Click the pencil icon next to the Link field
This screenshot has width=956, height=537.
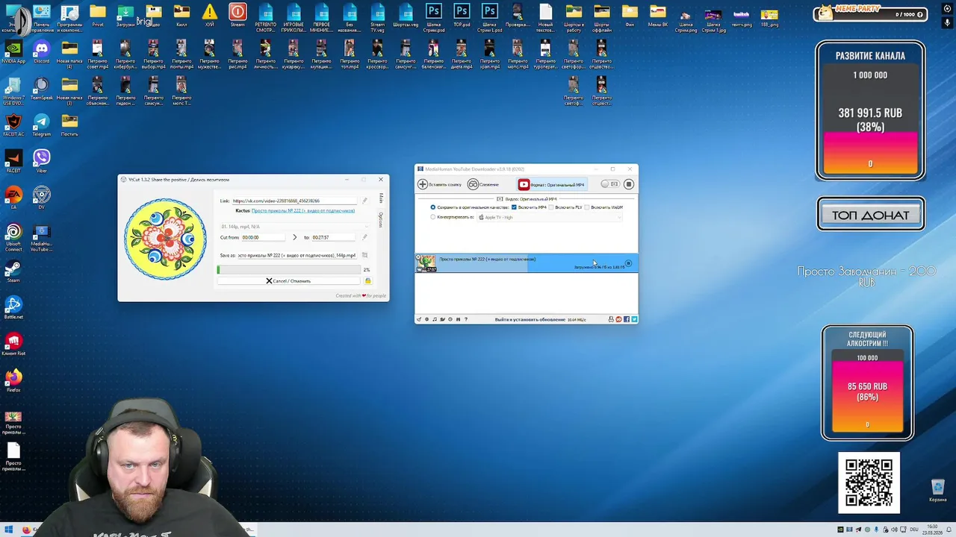tap(364, 201)
